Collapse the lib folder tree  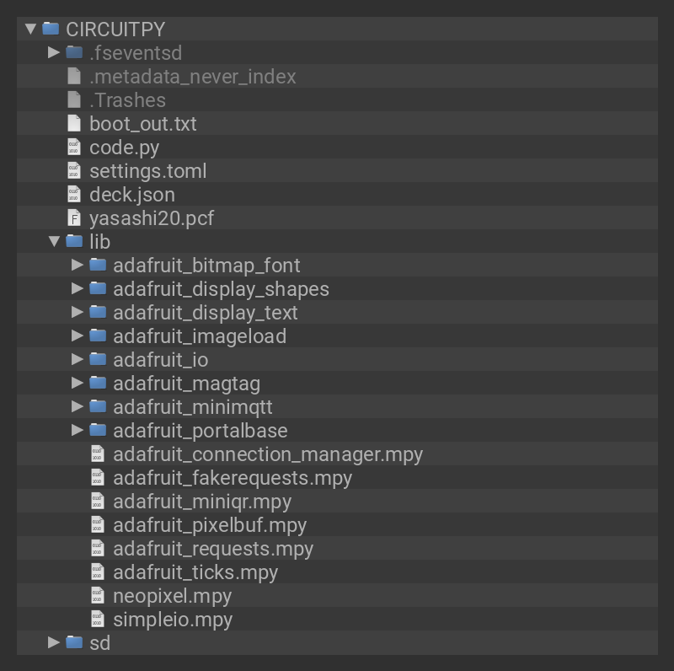(54, 242)
